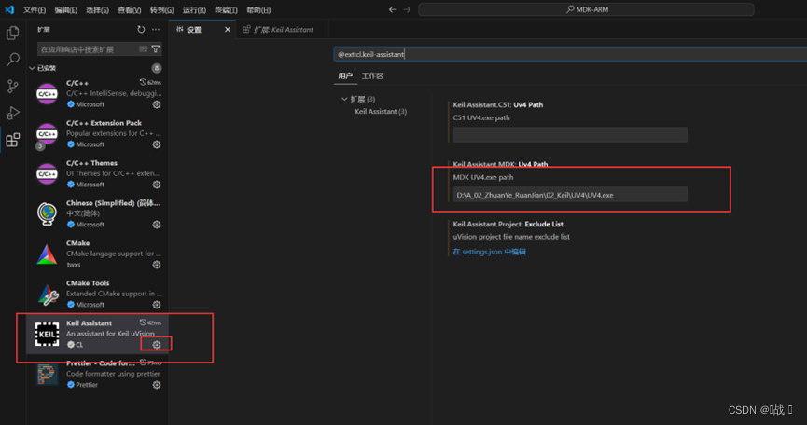This screenshot has width=807, height=425.
Task: Select Prettier - Code formatter extension title
Action: (101, 363)
